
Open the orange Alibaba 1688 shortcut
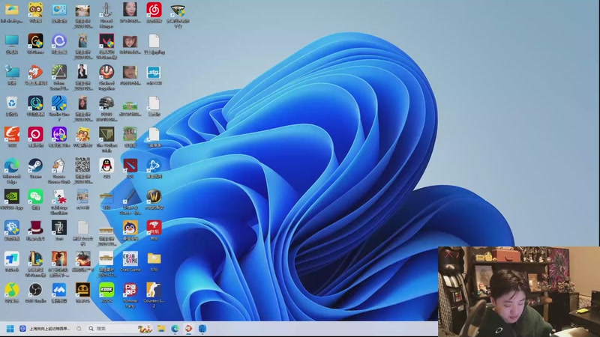tap(12, 135)
